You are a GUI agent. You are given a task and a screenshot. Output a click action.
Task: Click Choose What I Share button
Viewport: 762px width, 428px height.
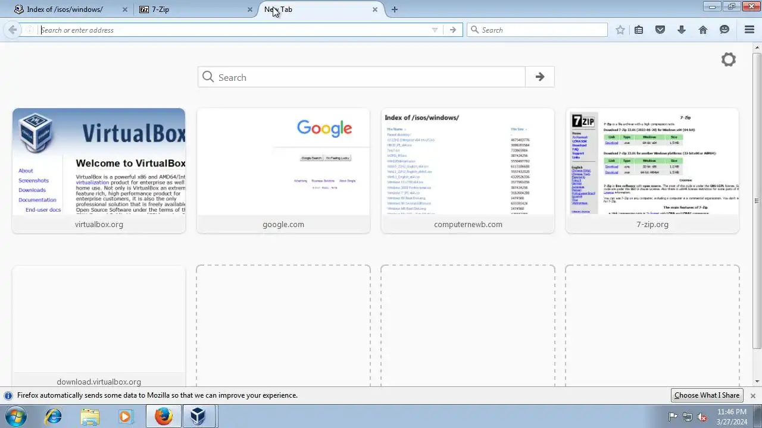pyautogui.click(x=707, y=395)
